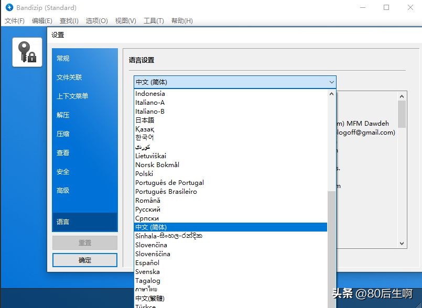Open the 文件(F) menu
This screenshot has width=422, height=308.
[x=14, y=20]
